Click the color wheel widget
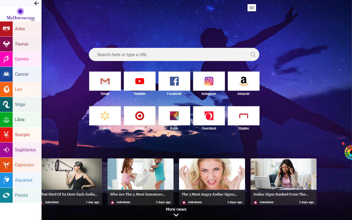Viewport: 352px width, 220px height. 349,152
